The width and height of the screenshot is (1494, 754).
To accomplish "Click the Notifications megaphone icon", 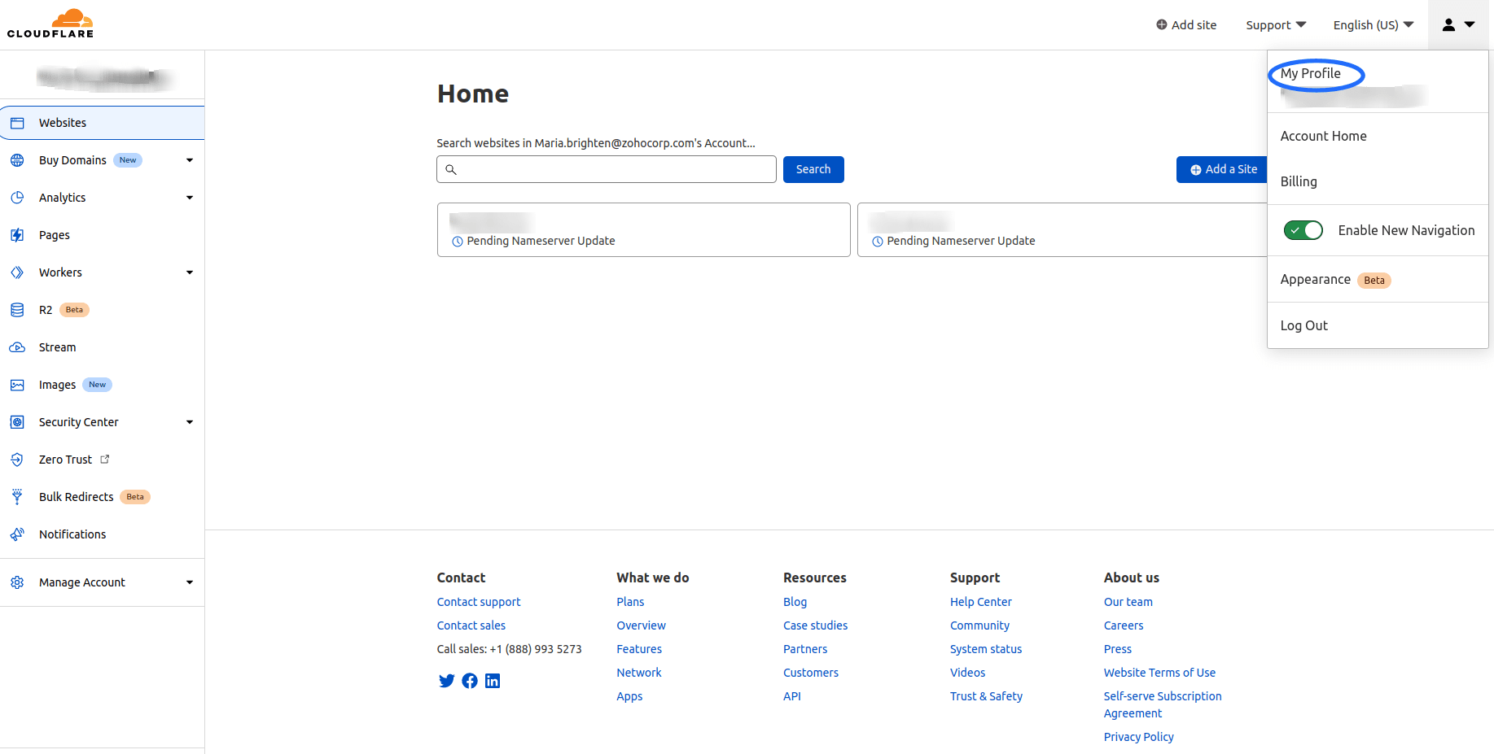I will pos(17,534).
